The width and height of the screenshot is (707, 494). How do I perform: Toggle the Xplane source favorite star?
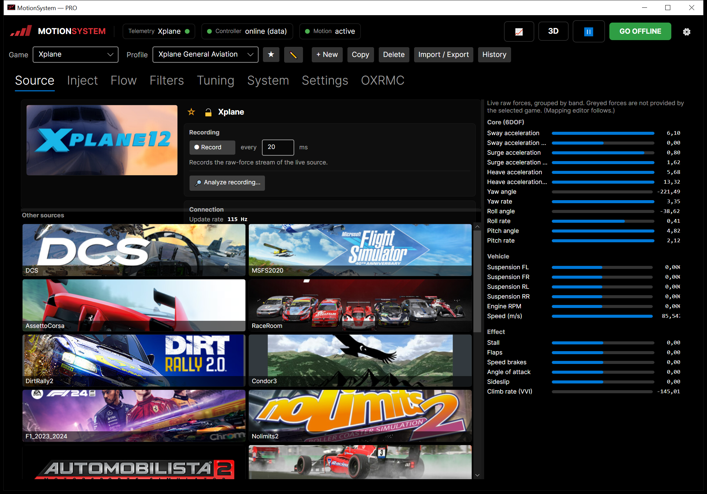click(x=191, y=112)
